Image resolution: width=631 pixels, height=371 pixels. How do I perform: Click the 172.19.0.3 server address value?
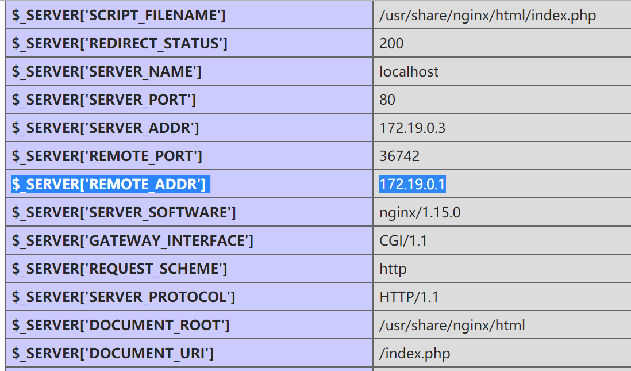413,128
